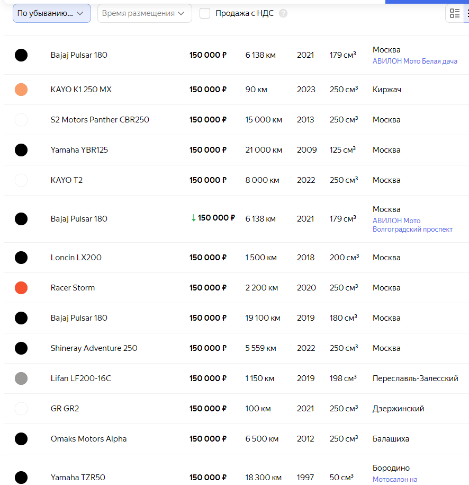The height and width of the screenshot is (485, 469).
Task: Expand the Время размещения dropdown
Action: (144, 13)
